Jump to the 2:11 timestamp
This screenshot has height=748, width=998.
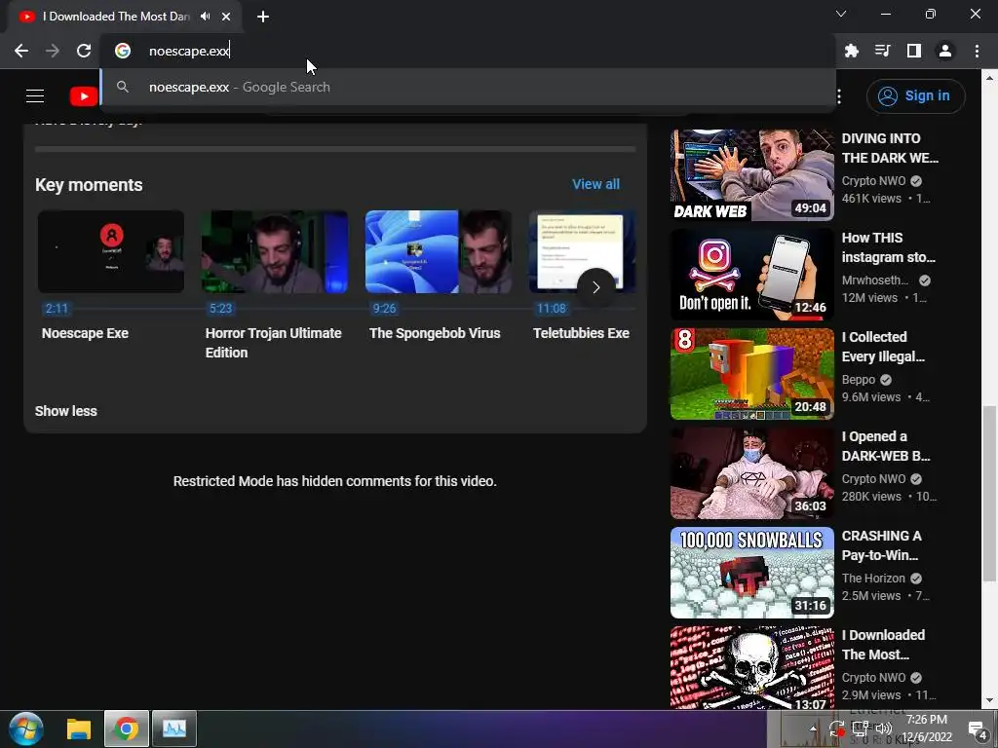pos(57,309)
